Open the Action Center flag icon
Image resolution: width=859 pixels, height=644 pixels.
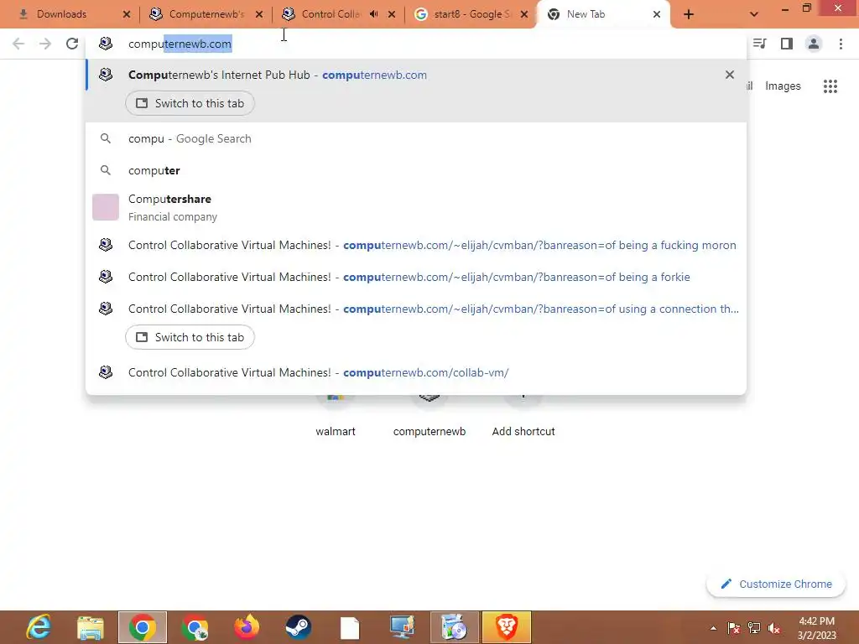733,628
